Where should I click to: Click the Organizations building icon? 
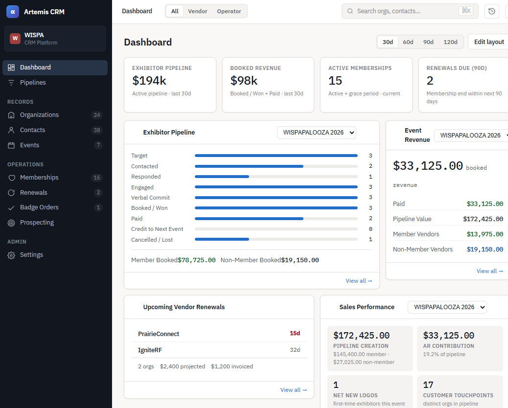coord(11,115)
